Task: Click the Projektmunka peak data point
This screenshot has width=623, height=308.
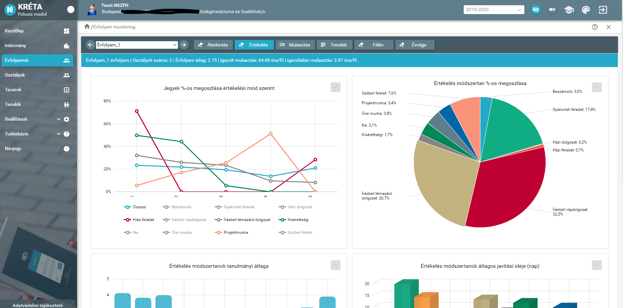Action: [x=270, y=134]
